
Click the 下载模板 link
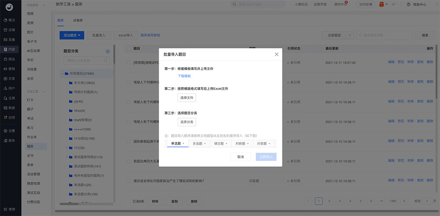(184, 76)
